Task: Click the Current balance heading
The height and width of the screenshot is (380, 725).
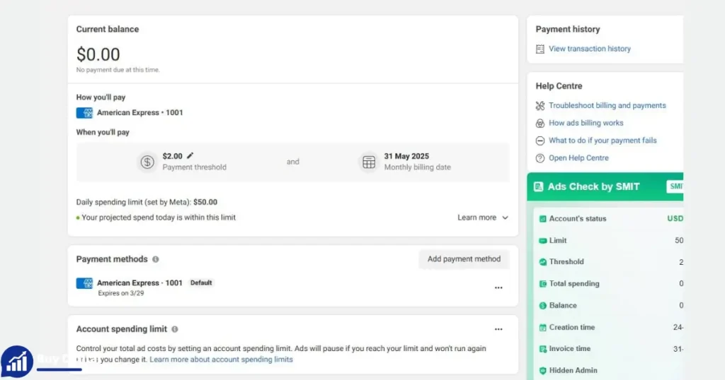Action: click(108, 29)
